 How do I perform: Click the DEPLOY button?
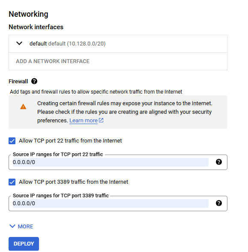(24, 244)
